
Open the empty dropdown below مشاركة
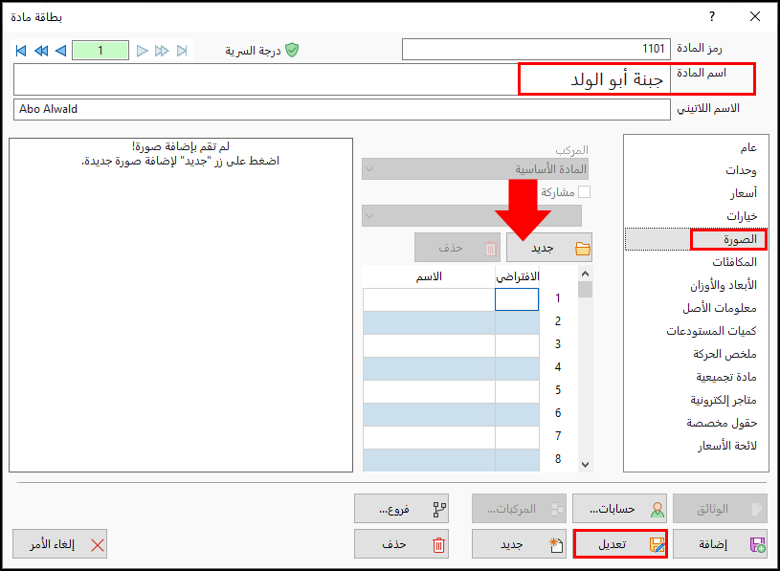472,215
